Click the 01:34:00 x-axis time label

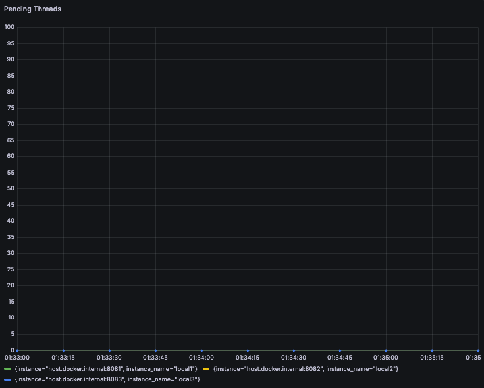202,358
